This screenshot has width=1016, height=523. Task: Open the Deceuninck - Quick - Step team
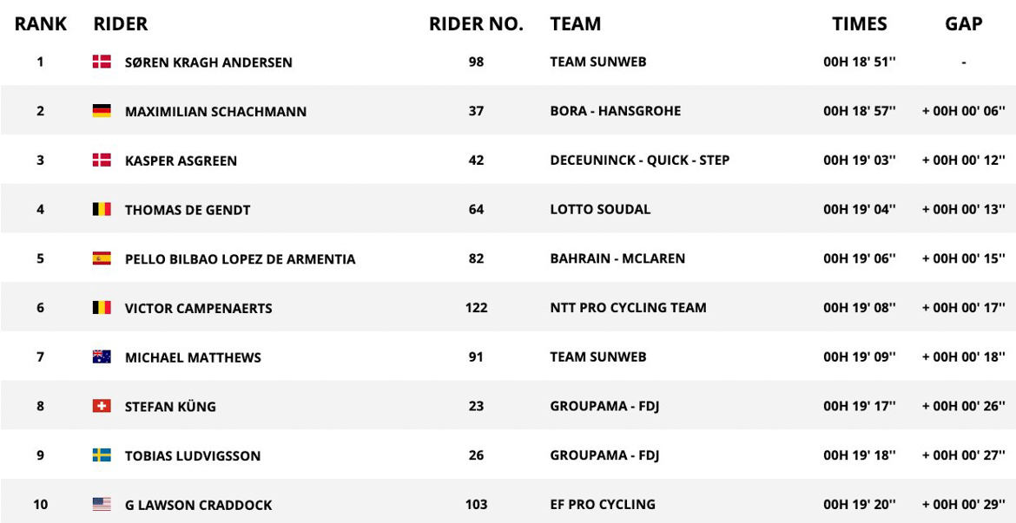[639, 160]
